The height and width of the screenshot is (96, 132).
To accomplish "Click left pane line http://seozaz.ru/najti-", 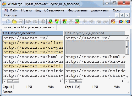I will [x=33, y=66].
